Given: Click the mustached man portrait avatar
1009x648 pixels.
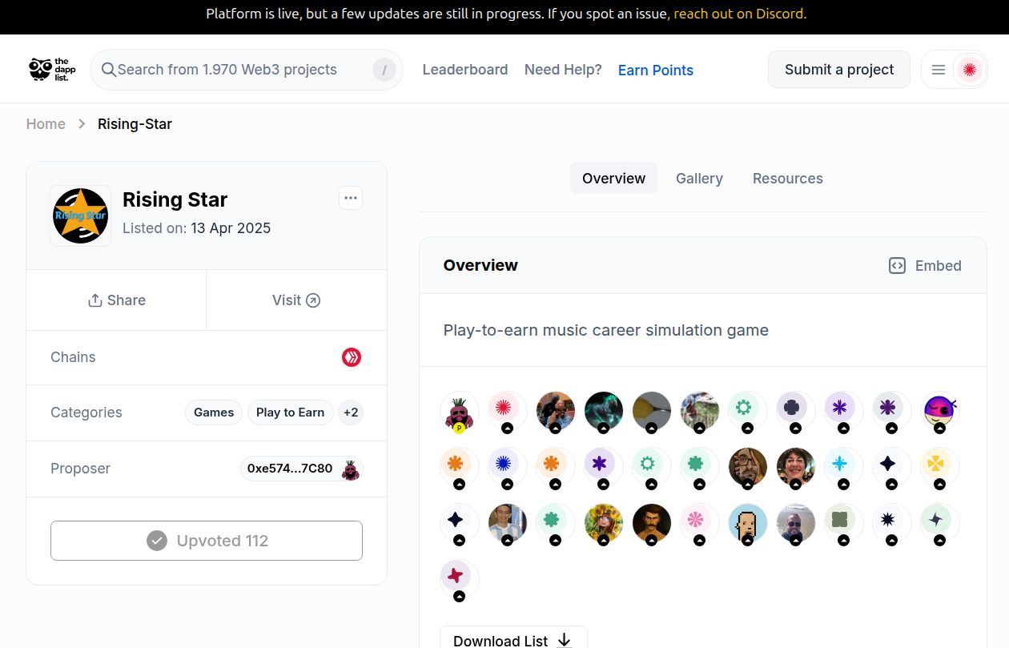Looking at the screenshot, I should 651,524.
